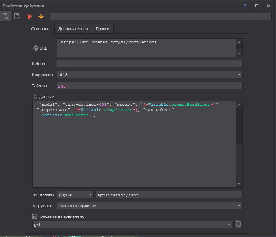Viewport: 276px width, 237px height.
Task: Click the red breakpoint circle icon
Action: 29,16
